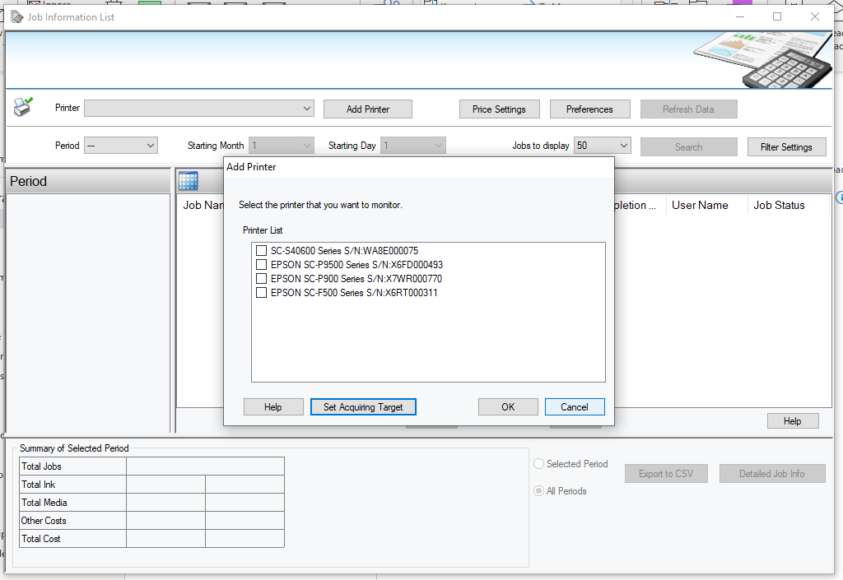Cancel the Add Printer dialog
The width and height of the screenshot is (843, 580).
575,406
